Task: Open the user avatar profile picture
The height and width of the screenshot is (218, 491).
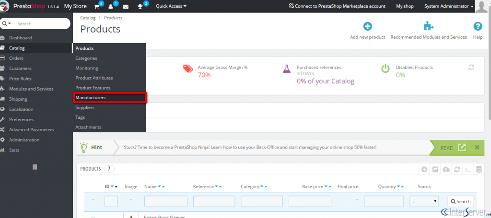Action: tap(482, 6)
